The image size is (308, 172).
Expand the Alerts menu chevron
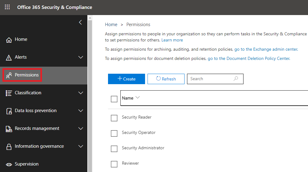click(x=81, y=57)
